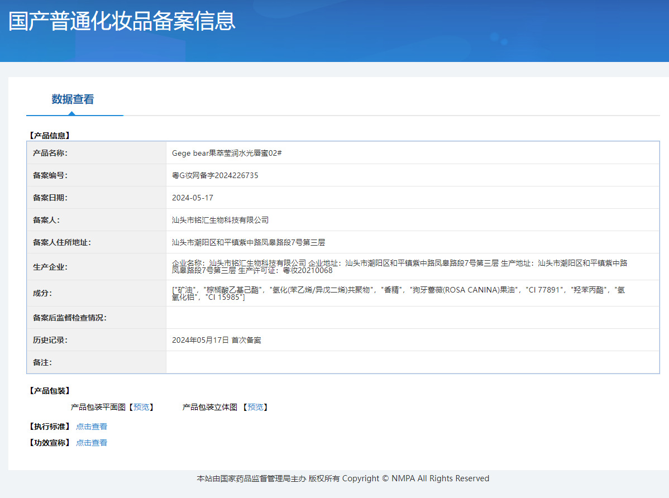Click the 【产品信息】 section heading
Image resolution: width=669 pixels, height=498 pixels.
click(49, 135)
